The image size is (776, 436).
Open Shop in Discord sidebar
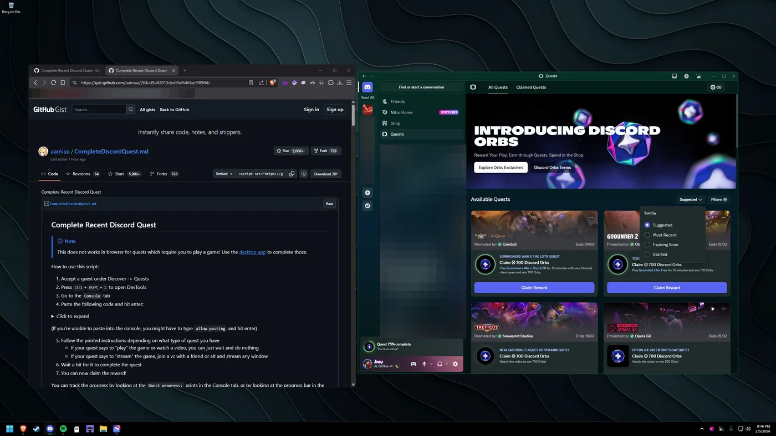(x=421, y=123)
